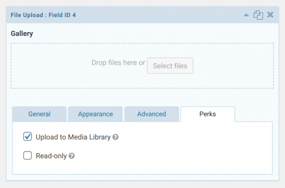Image resolution: width=285 pixels, height=188 pixels.
Task: Duplicate this File Upload field
Action: click(258, 15)
